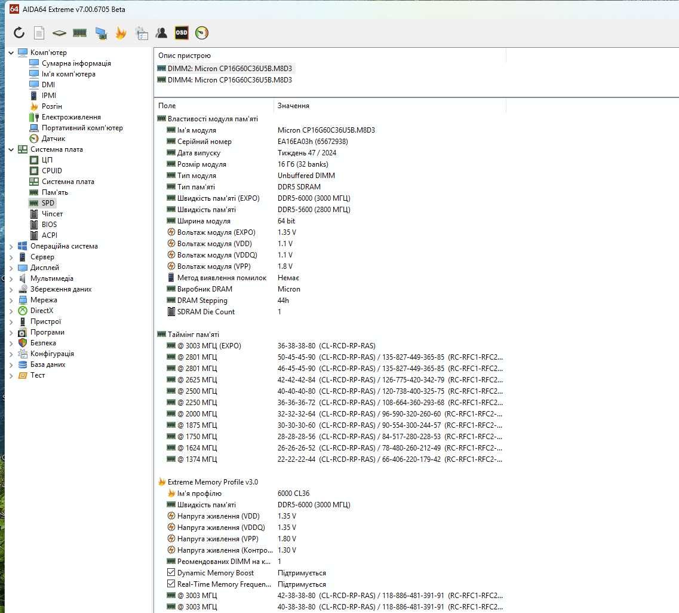Toggle the Real-Time Memory Frequency checkbox
679x613 pixels.
click(x=171, y=584)
